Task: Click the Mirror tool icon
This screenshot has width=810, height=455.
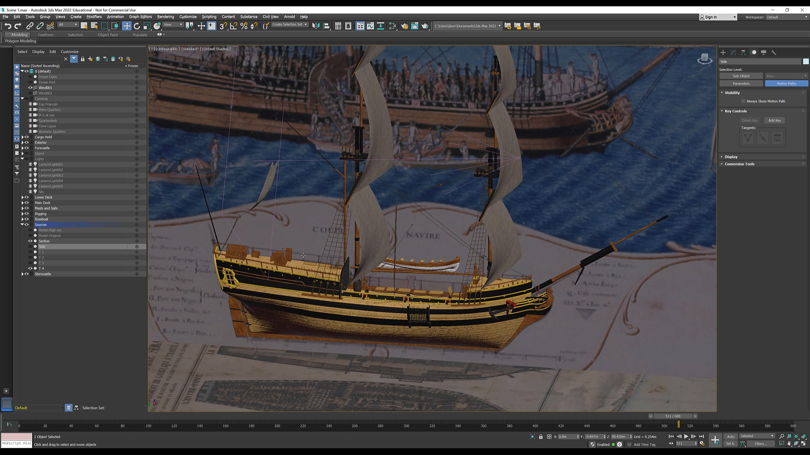Action: pyautogui.click(x=316, y=26)
